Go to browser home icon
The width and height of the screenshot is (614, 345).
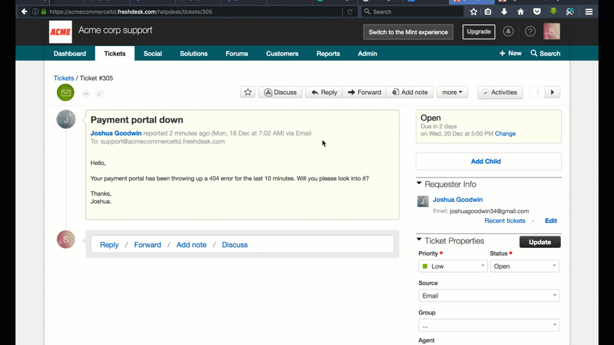point(521,11)
